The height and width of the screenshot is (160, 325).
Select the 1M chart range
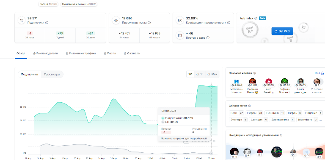[190, 74]
